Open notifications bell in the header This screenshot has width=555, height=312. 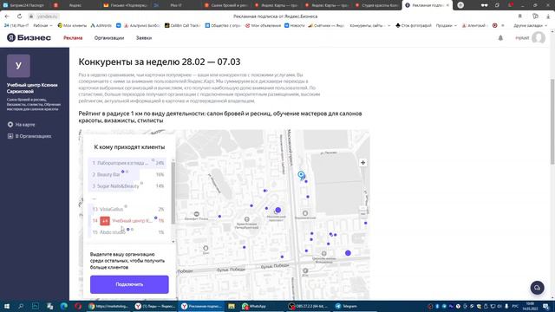500,38
